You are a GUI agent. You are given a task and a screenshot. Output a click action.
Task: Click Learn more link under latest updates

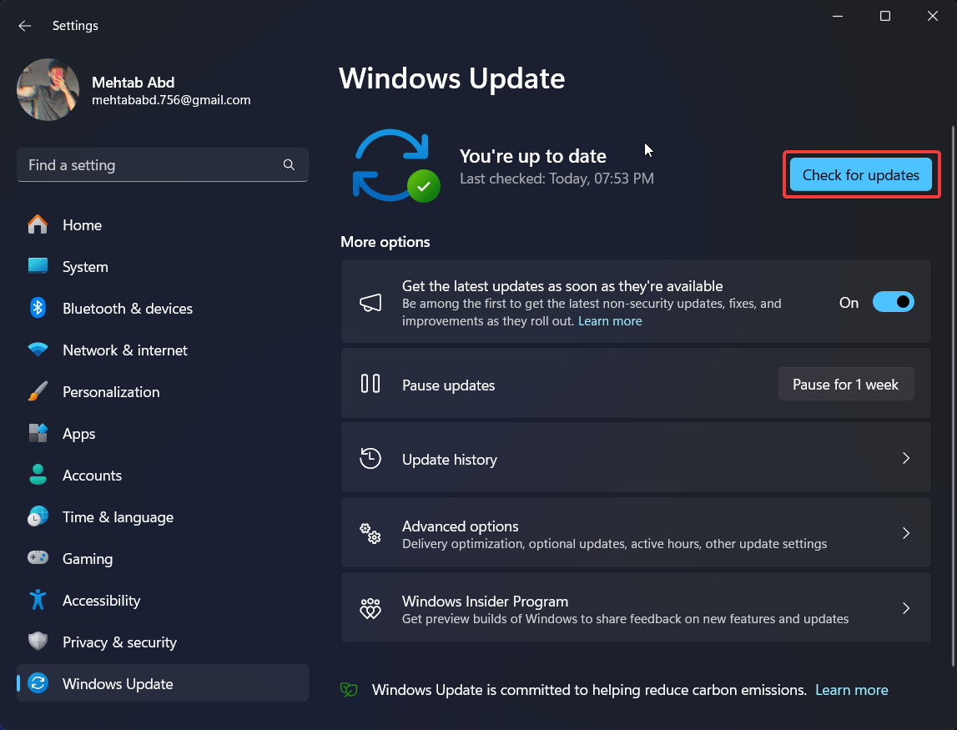click(x=610, y=321)
